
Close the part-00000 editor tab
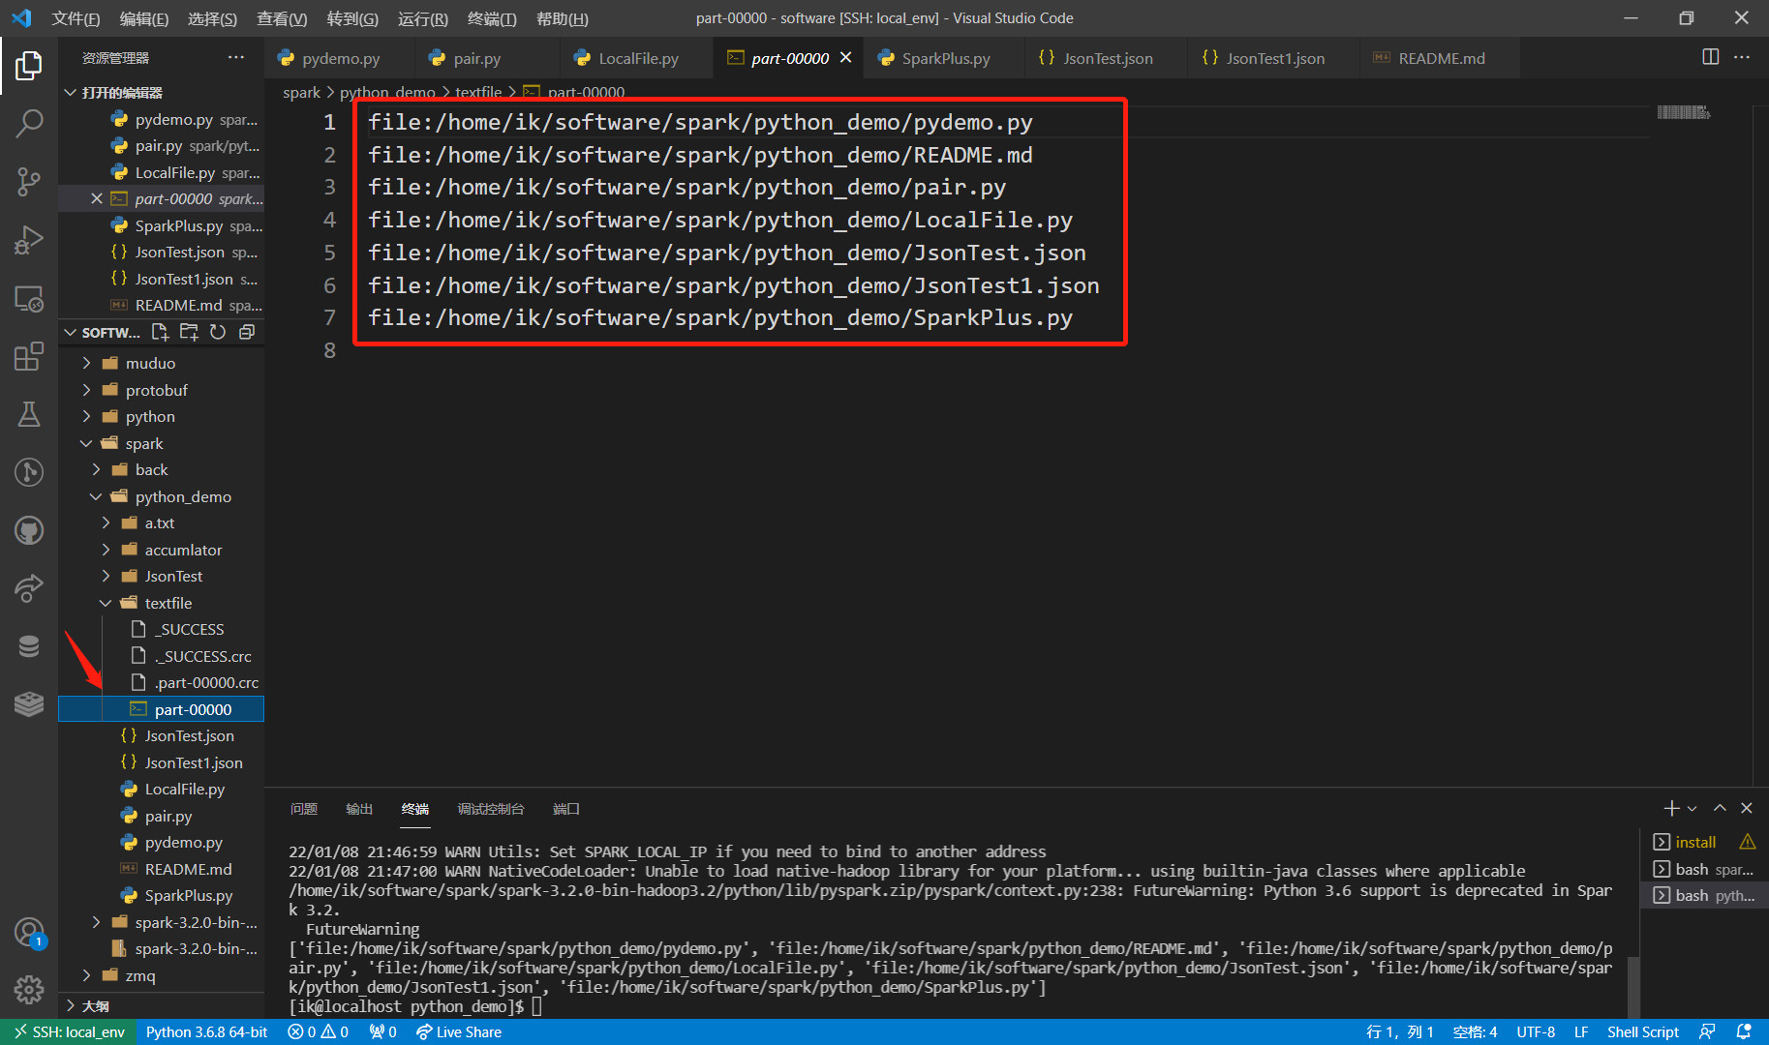pyautogui.click(x=845, y=58)
